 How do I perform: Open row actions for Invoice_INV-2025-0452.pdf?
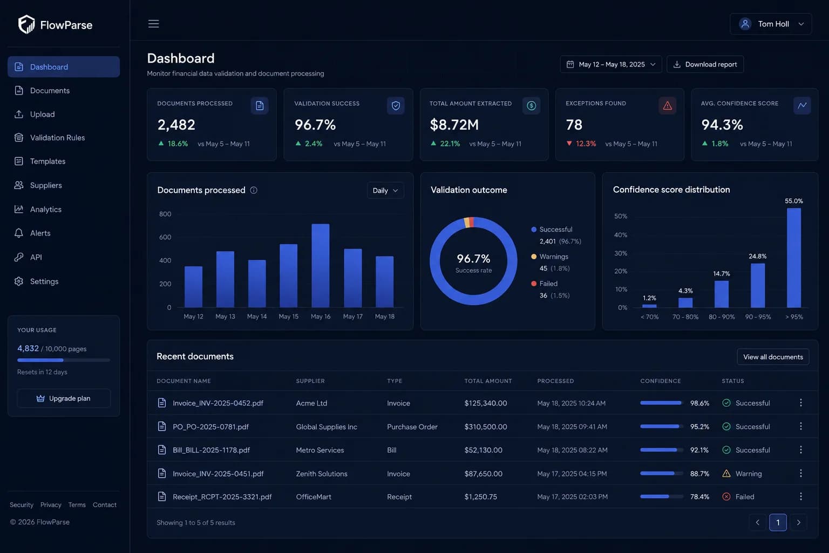tap(800, 403)
